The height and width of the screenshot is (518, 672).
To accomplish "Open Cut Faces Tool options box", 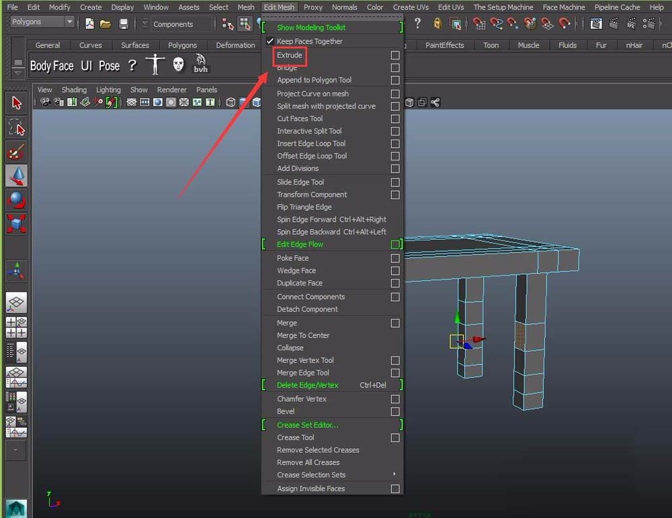I will tap(395, 119).
